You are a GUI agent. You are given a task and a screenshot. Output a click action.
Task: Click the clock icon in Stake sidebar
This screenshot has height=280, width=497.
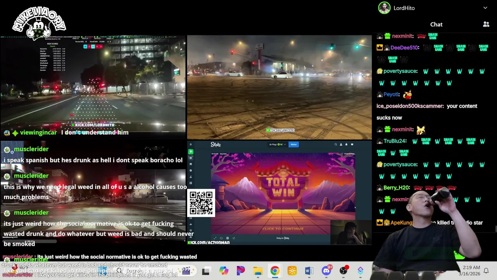pyautogui.click(x=191, y=170)
